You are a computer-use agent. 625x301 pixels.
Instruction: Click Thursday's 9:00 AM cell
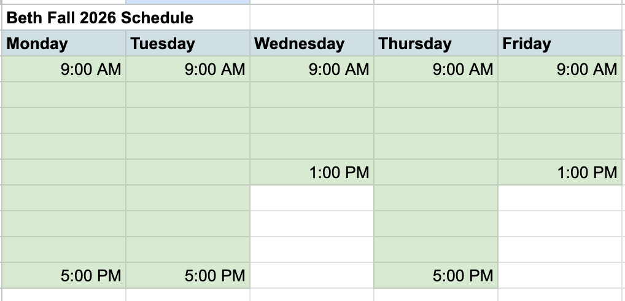pyautogui.click(x=436, y=69)
